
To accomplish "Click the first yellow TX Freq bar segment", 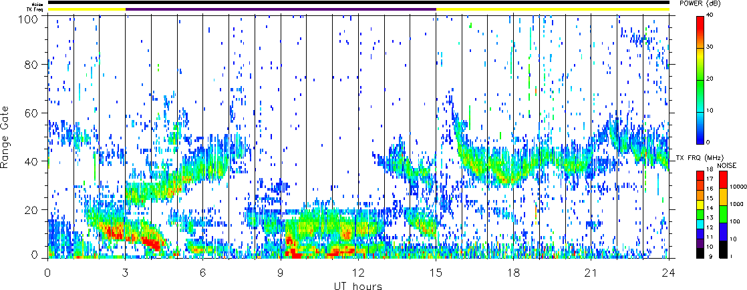I will click(x=86, y=9).
